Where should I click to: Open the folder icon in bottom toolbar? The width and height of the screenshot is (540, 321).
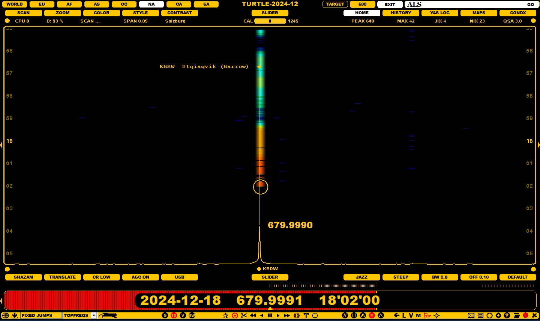[x=516, y=315]
